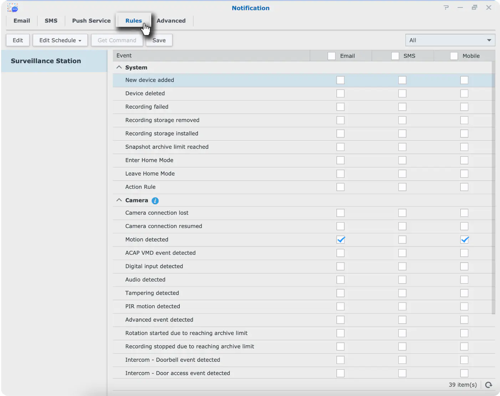Collapse the System section chevron
The width and height of the screenshot is (500, 396).
119,67
